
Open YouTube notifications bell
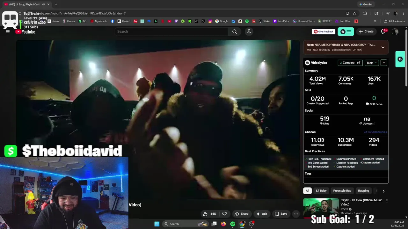tap(383, 31)
